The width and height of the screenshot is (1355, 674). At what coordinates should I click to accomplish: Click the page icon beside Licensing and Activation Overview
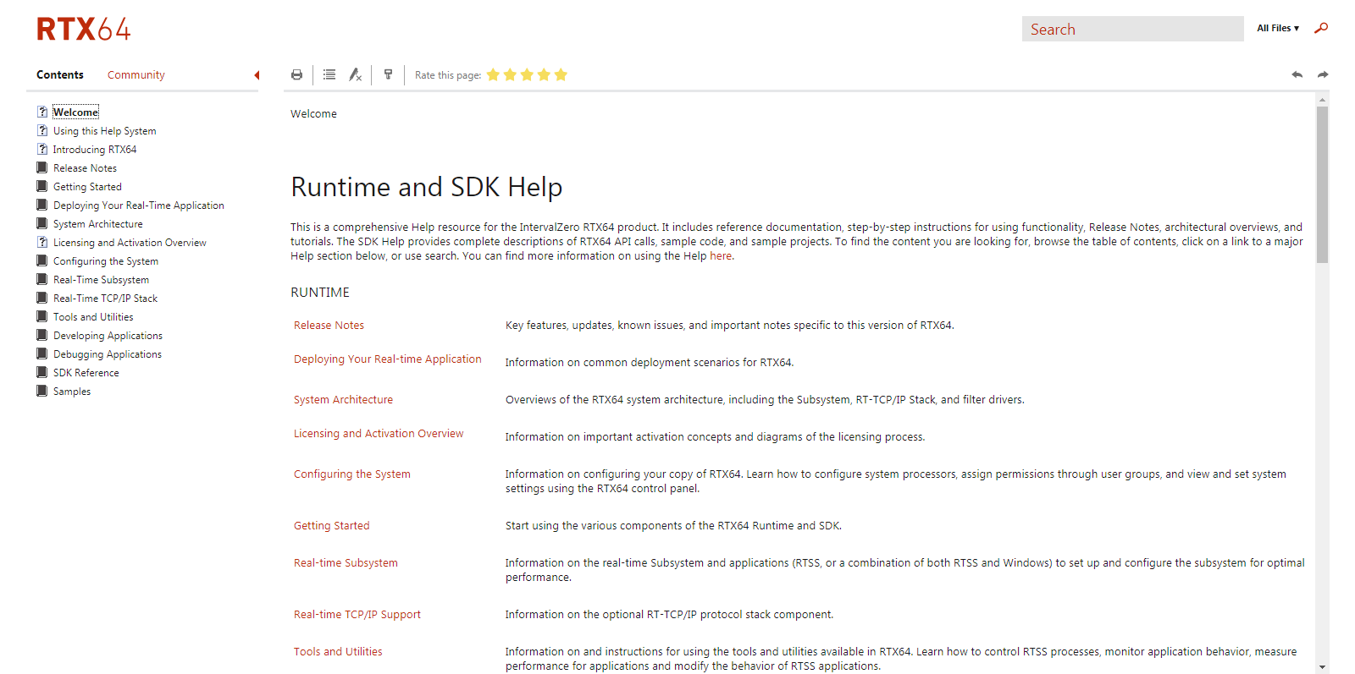coord(42,242)
